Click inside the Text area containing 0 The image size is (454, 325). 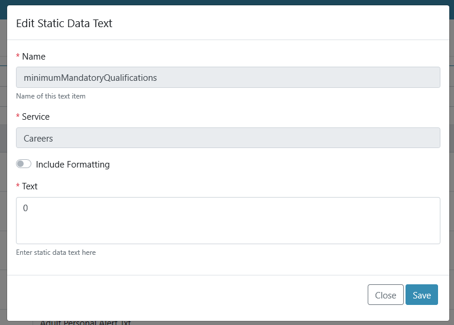pos(228,221)
